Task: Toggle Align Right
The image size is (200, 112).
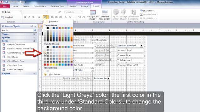Action: 60,17
